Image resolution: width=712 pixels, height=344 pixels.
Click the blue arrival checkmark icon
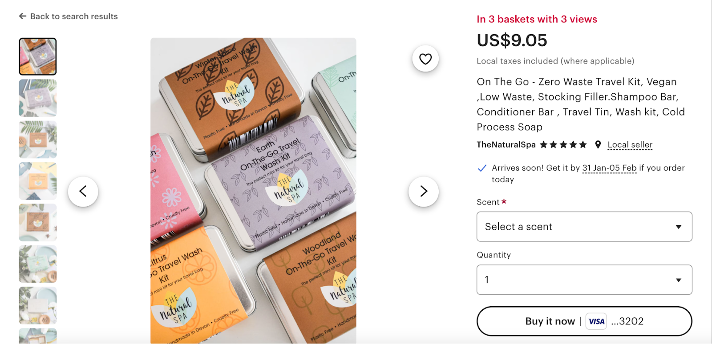click(481, 168)
